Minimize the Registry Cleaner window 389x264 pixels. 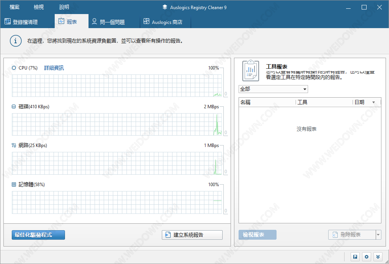pos(349,8)
